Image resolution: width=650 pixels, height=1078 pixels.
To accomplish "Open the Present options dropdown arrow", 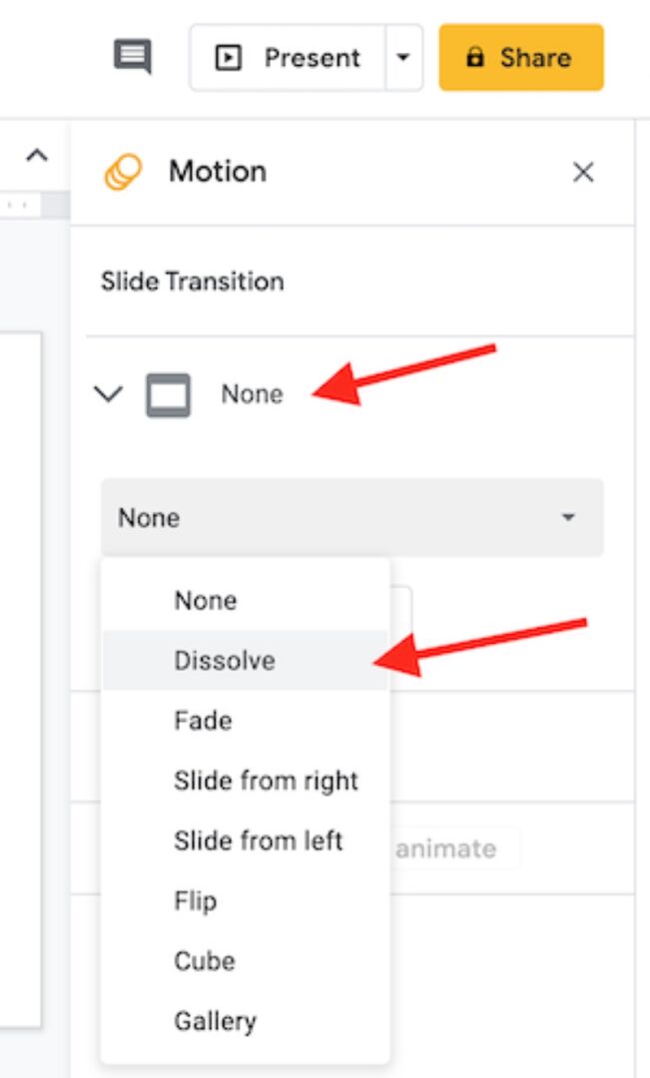I will pos(402,57).
